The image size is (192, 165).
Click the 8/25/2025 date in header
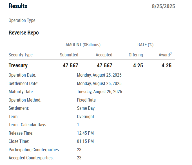point(163,6)
